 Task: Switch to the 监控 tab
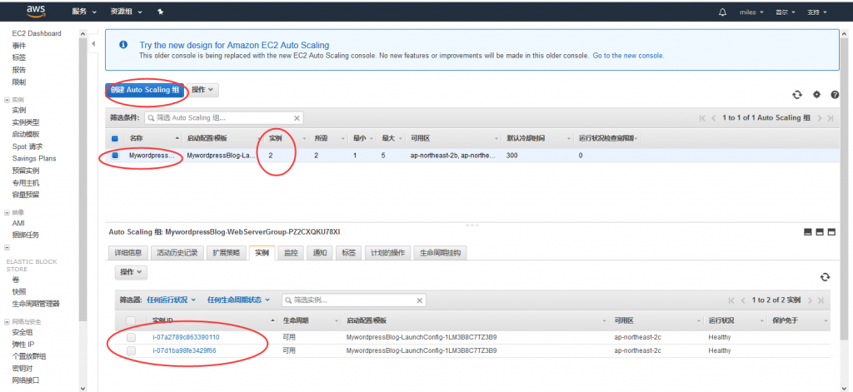[291, 253]
